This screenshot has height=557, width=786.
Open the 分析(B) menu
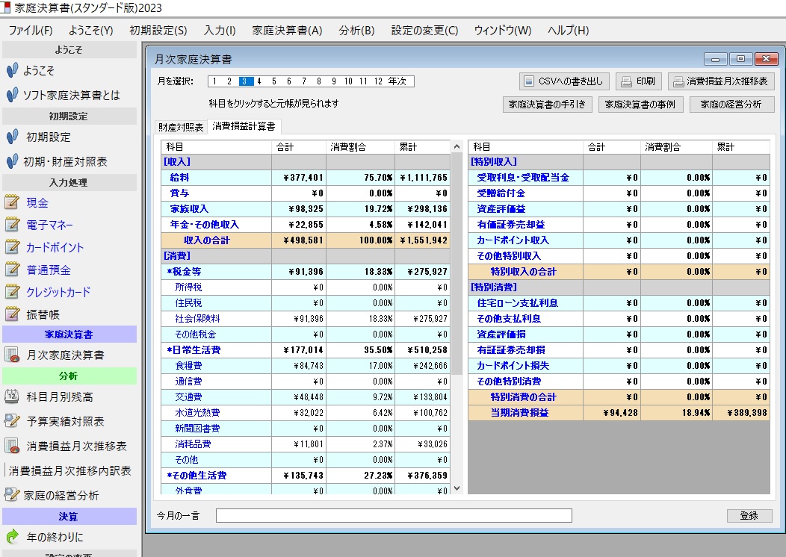tap(356, 31)
